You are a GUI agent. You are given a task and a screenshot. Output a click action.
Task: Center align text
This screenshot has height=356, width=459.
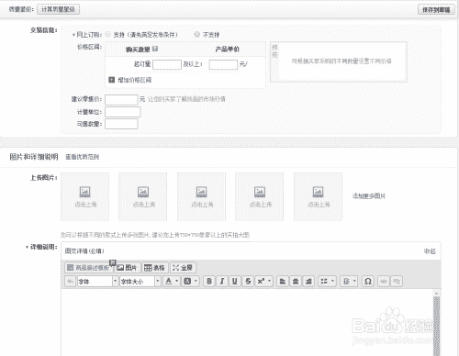pyautogui.click(x=296, y=281)
